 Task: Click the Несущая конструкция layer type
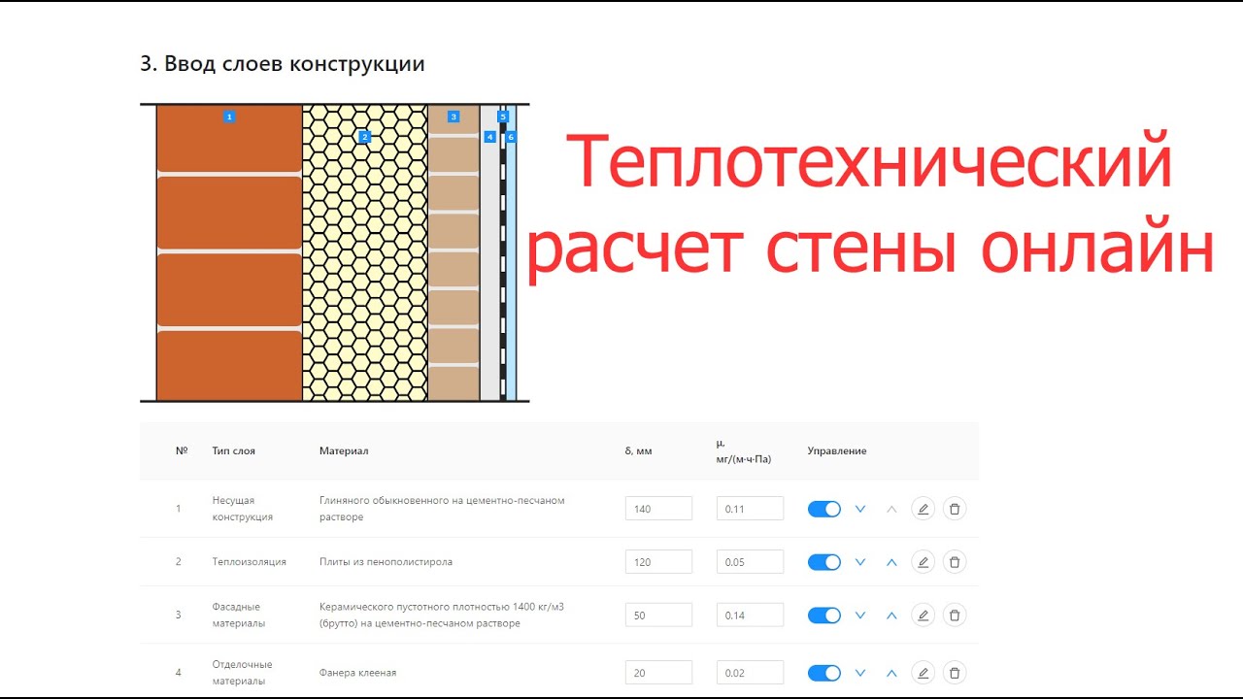tap(243, 509)
